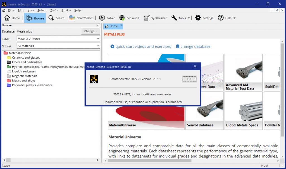Viewport: 286px width, 169px height.
Task: Click the Browse tree horizontal scrollbar thumb
Action: [8, 160]
